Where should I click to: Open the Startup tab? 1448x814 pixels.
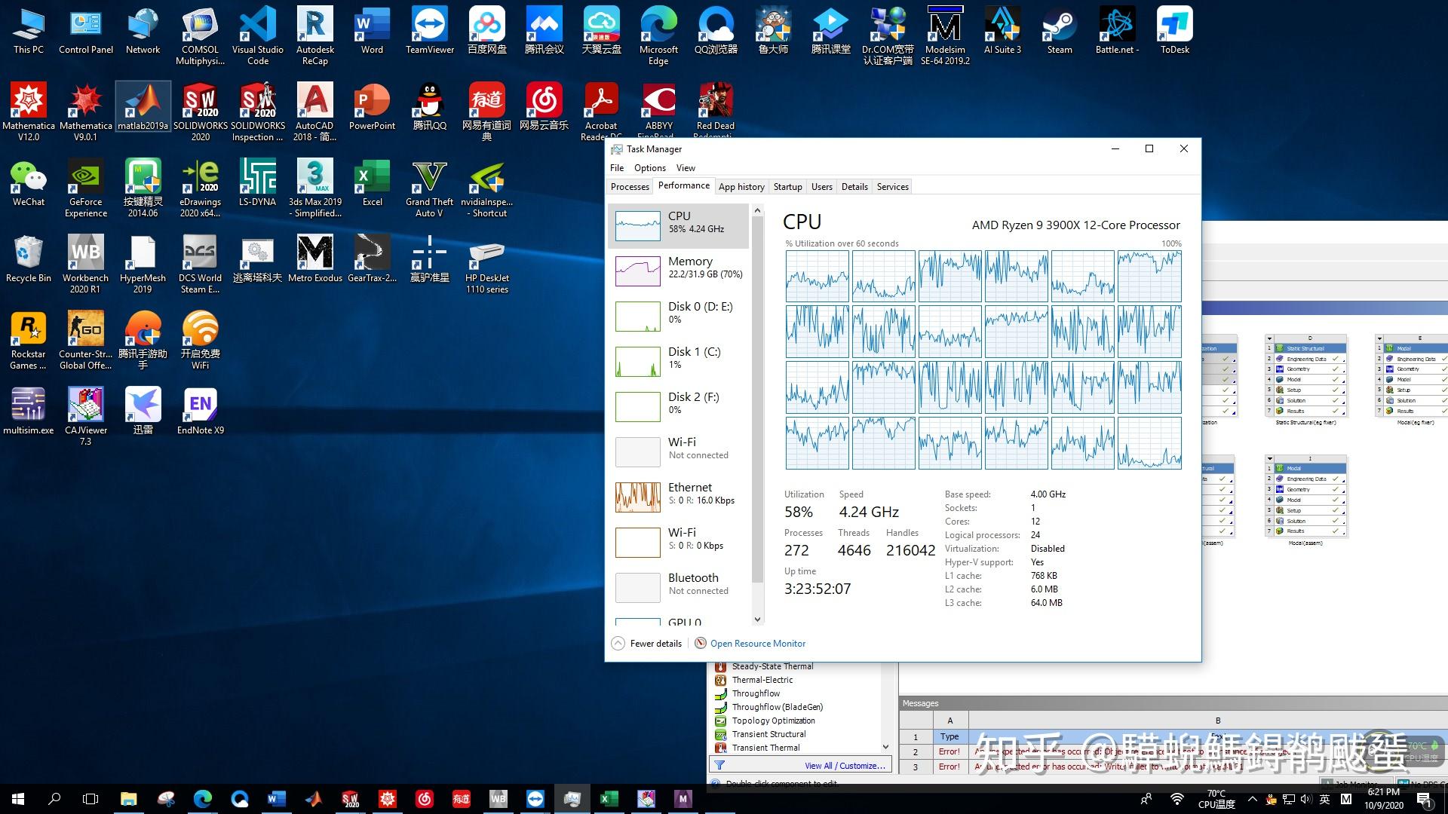[787, 187]
